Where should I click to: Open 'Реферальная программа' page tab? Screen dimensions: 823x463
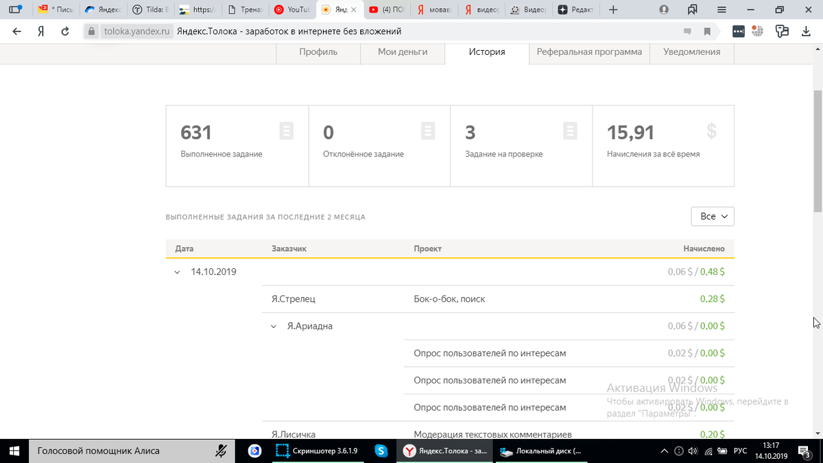tap(589, 52)
